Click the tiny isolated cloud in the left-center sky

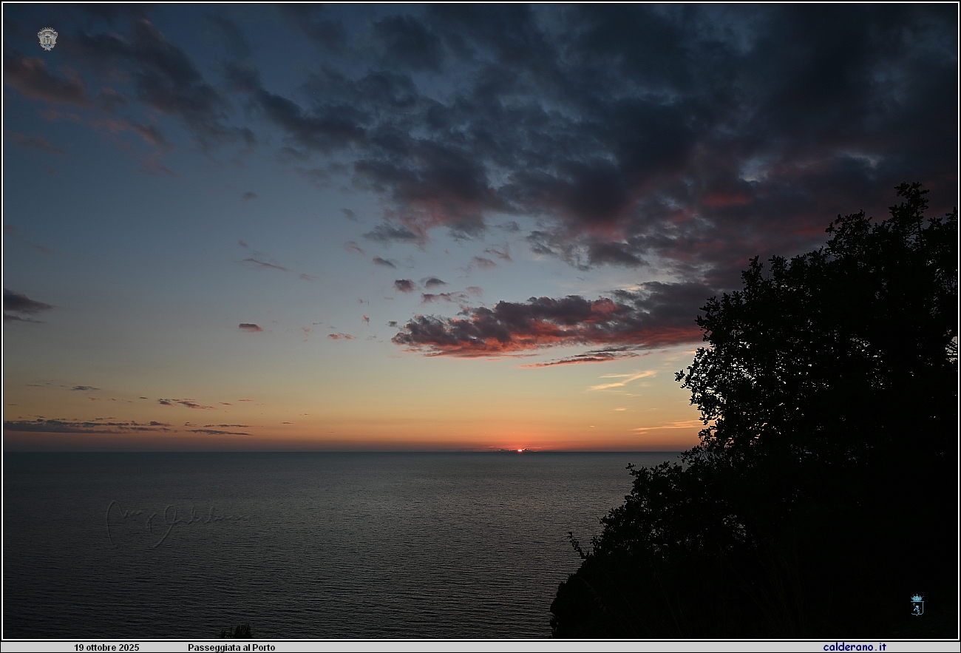(x=250, y=327)
